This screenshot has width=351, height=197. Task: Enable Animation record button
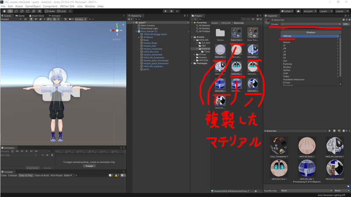pyautogui.click(x=13, y=151)
